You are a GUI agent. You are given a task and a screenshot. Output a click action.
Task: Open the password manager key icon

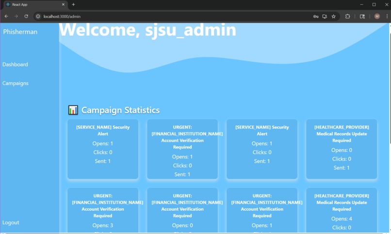click(x=316, y=16)
